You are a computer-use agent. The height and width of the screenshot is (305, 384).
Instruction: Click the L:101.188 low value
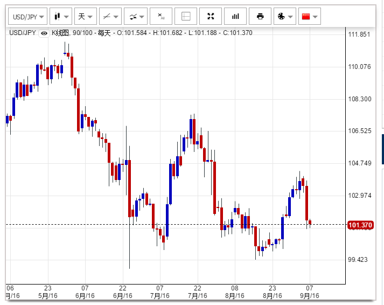(x=203, y=33)
